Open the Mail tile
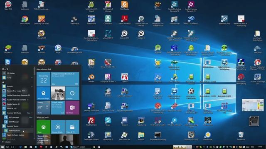This screenshot has height=149, width=266. (x=65, y=79)
